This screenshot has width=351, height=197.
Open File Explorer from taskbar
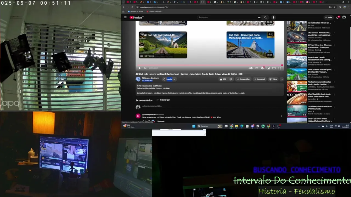[236, 126]
